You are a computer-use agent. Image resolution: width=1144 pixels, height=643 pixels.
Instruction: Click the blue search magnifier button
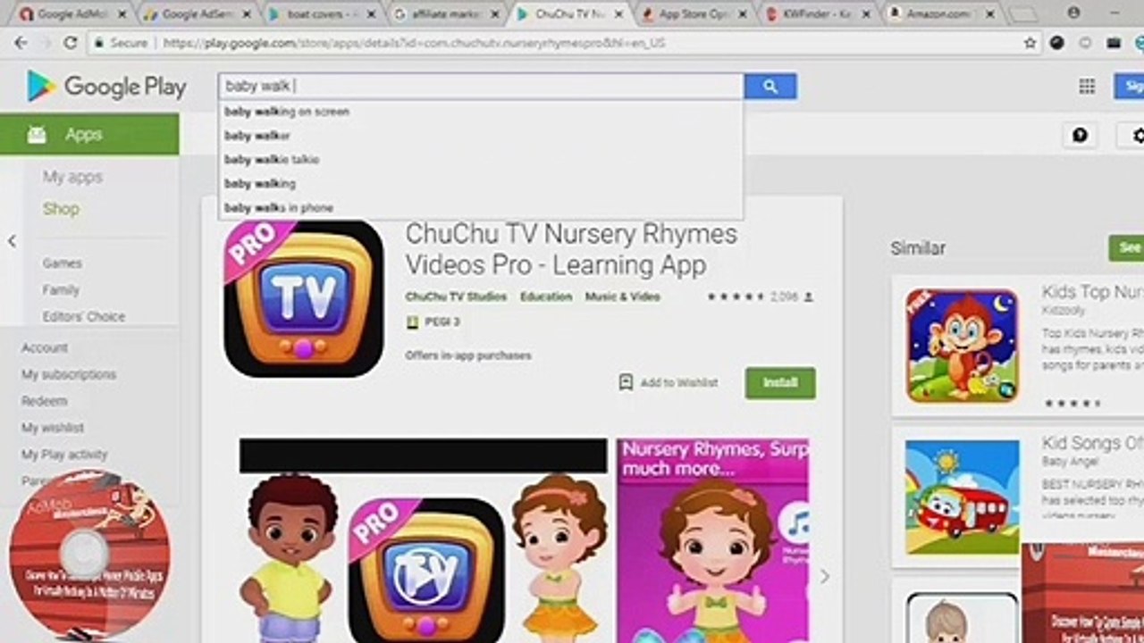pyautogui.click(x=770, y=87)
